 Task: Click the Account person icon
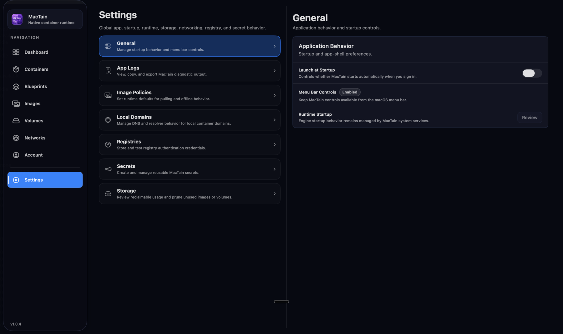pos(16,155)
